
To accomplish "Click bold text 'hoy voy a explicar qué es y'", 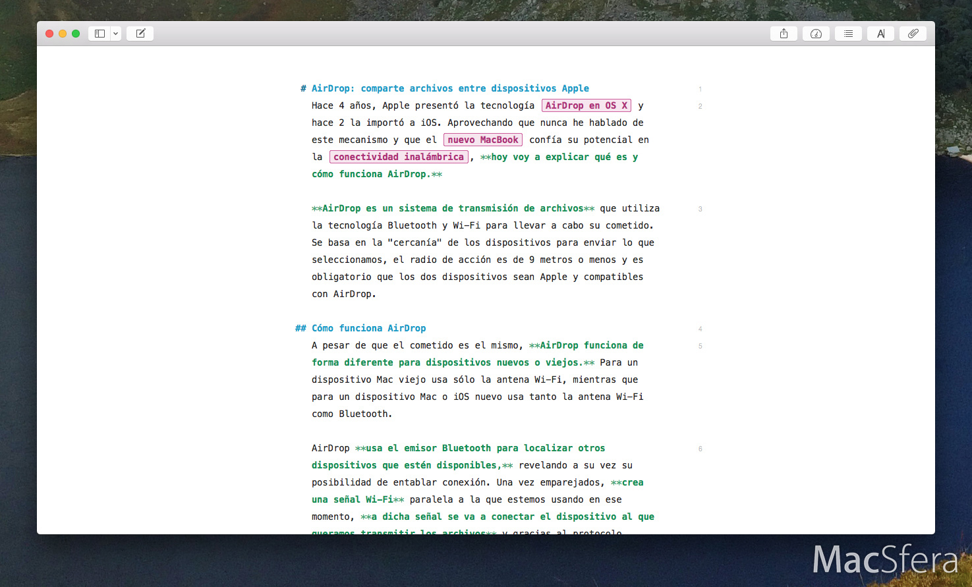I will 565,157.
